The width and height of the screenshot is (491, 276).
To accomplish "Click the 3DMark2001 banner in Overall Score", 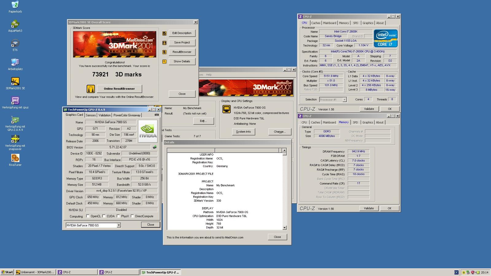I will point(114,44).
